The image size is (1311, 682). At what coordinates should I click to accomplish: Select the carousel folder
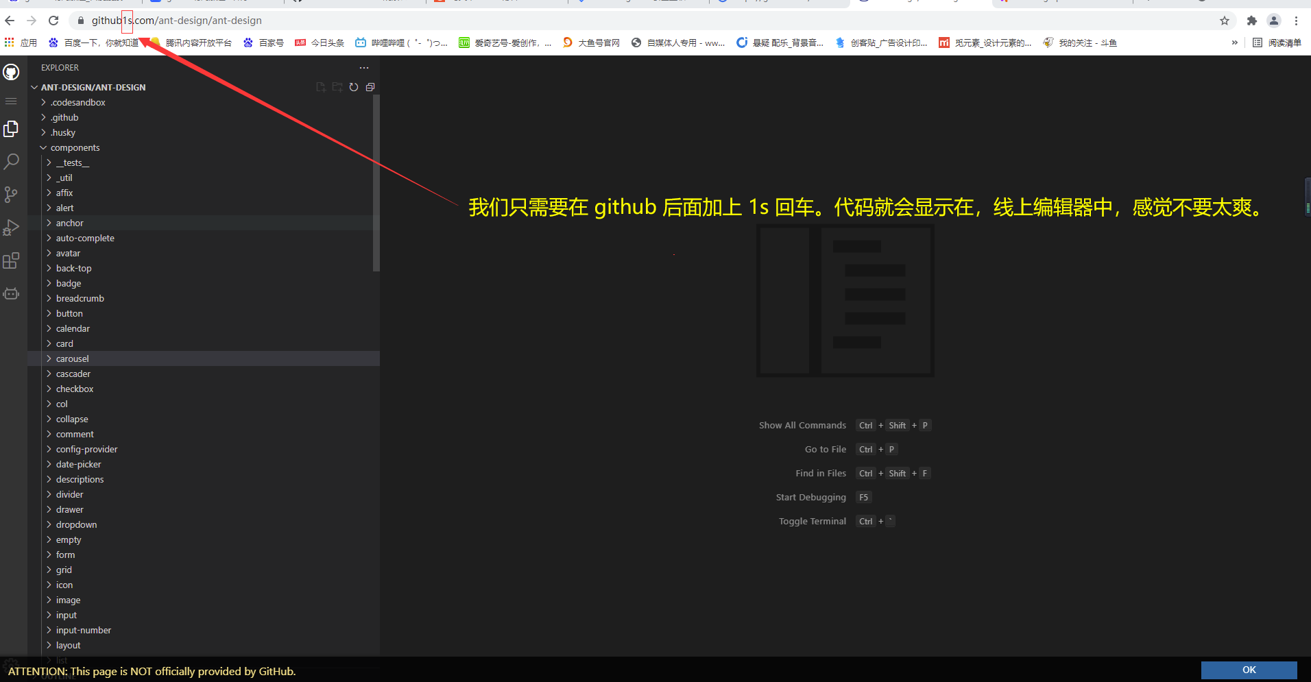coord(204,358)
